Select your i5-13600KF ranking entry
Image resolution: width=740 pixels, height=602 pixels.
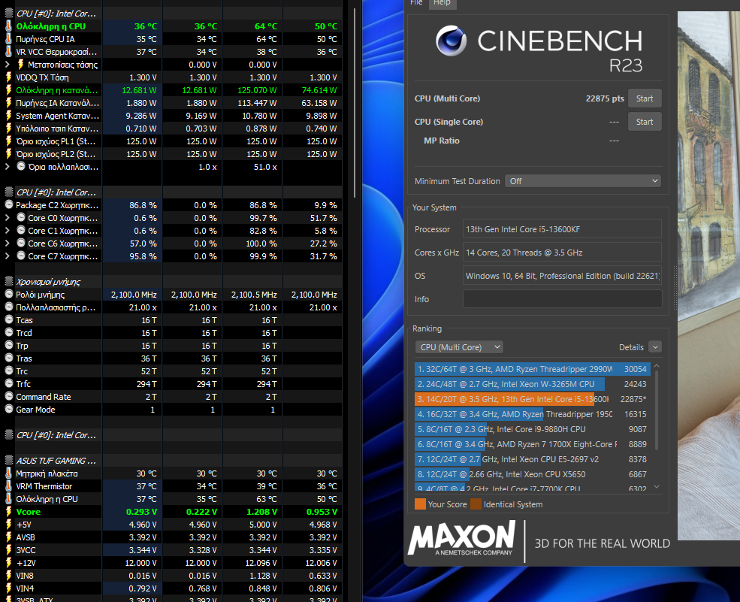coord(533,399)
